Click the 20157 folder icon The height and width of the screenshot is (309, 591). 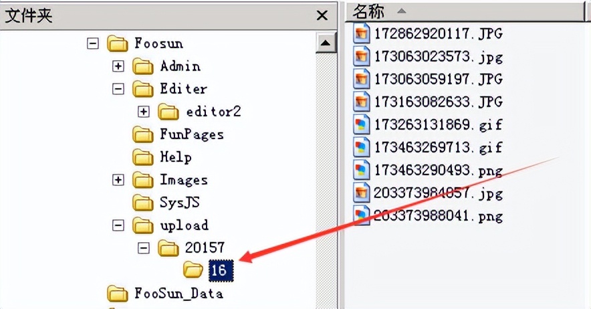168,248
